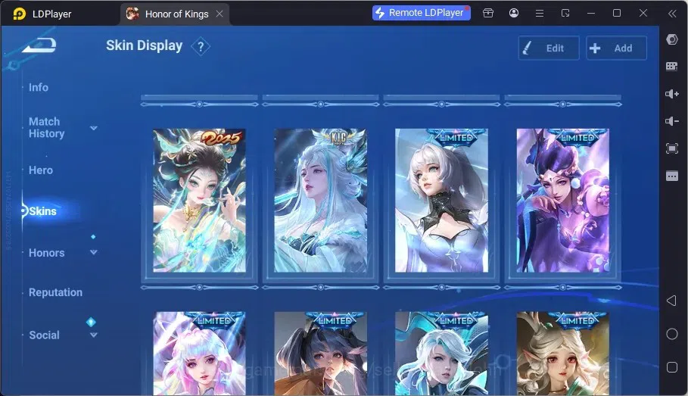Open the Reputation section
The height and width of the screenshot is (396, 688).
click(x=55, y=292)
